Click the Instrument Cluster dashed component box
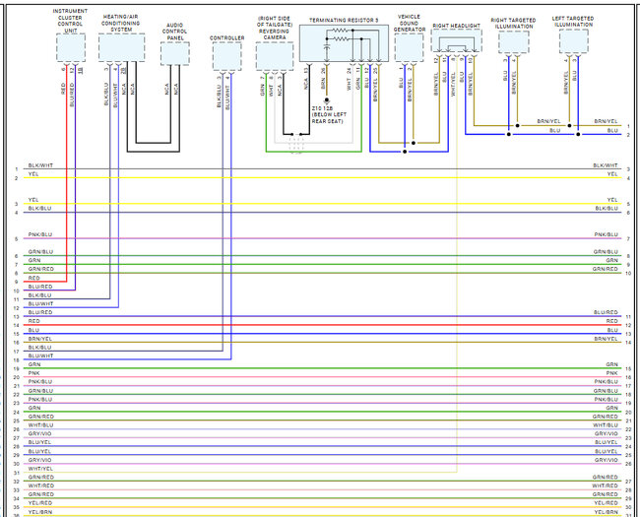640x517 pixels. pyautogui.click(x=71, y=48)
